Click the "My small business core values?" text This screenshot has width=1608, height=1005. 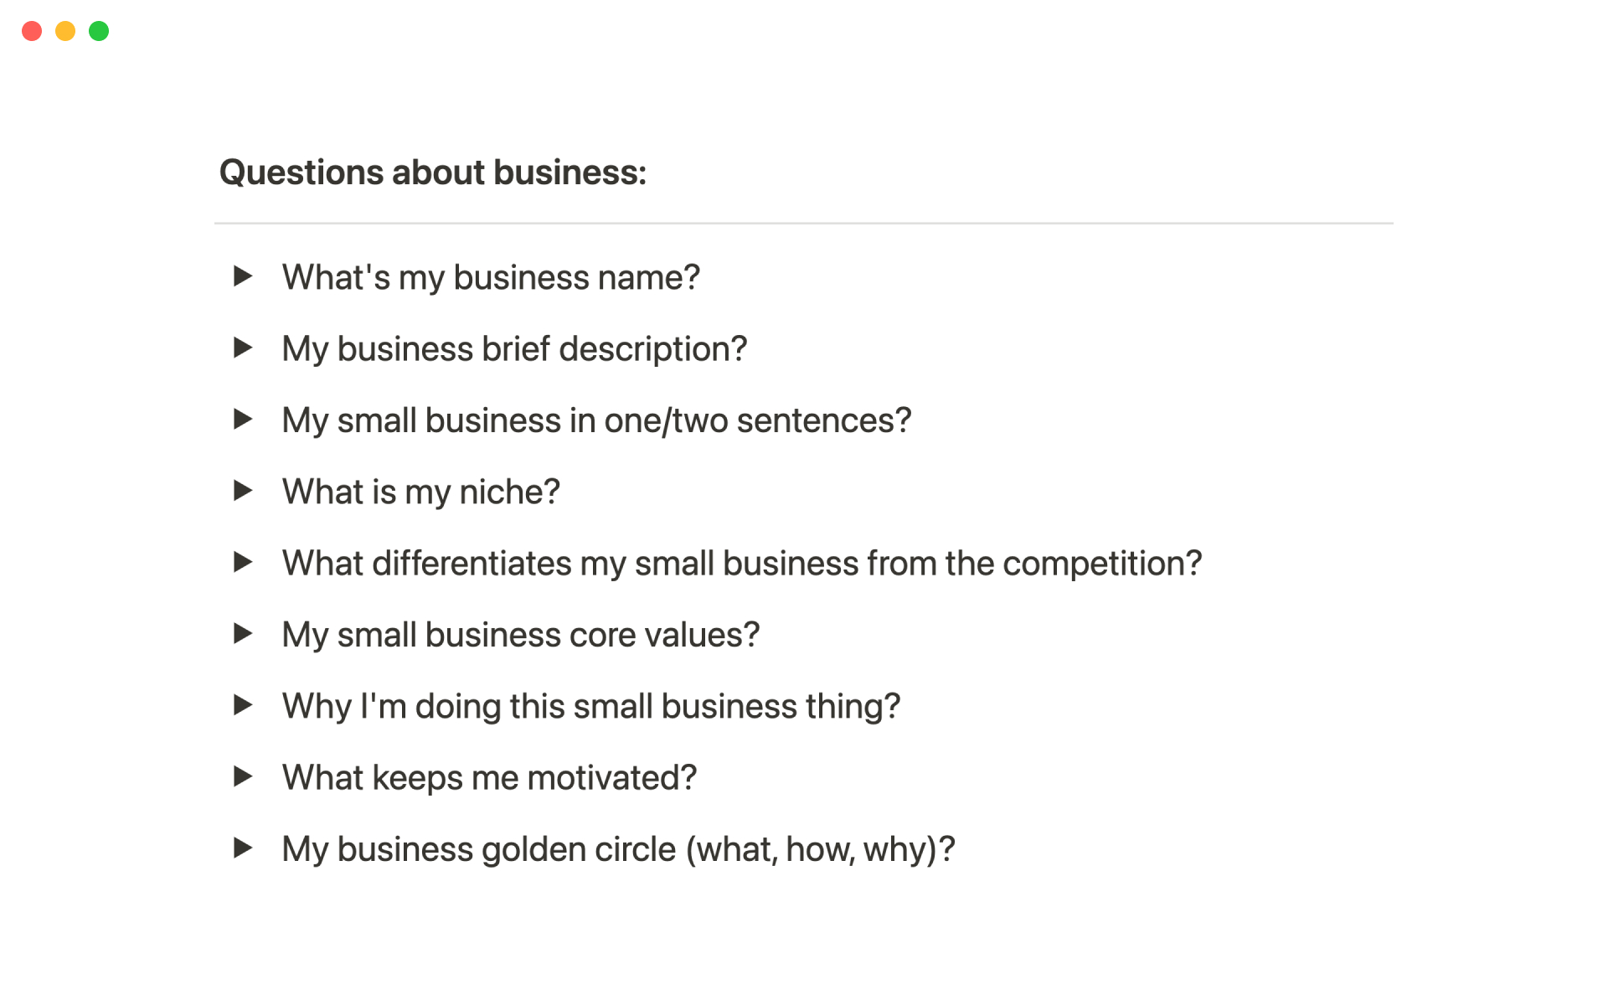pyautogui.click(x=520, y=635)
